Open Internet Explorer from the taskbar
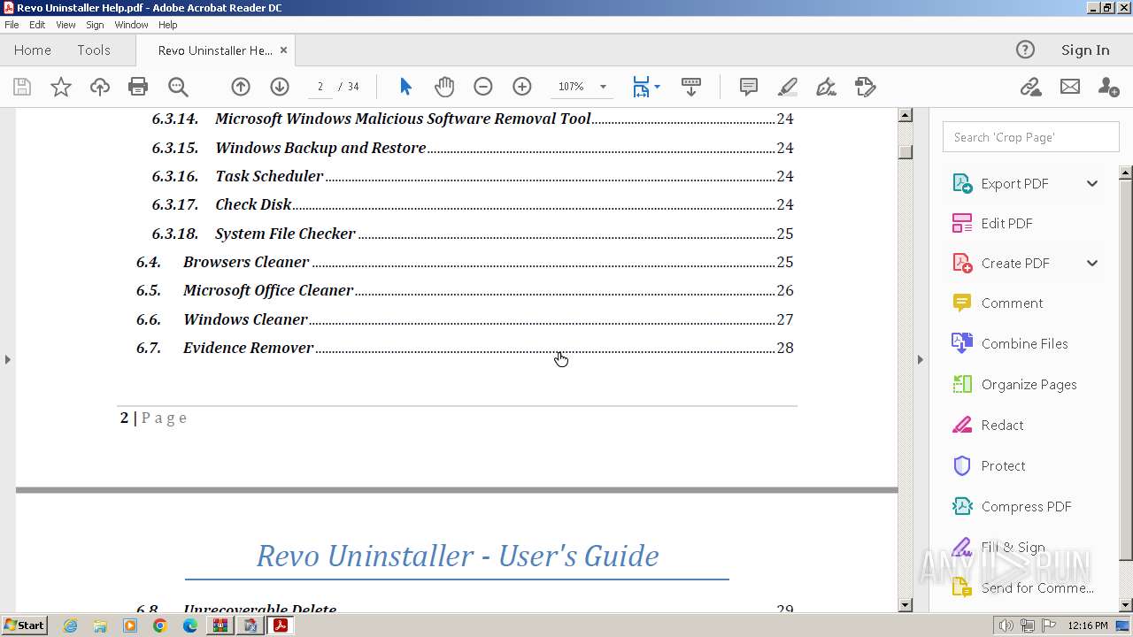 [70, 625]
